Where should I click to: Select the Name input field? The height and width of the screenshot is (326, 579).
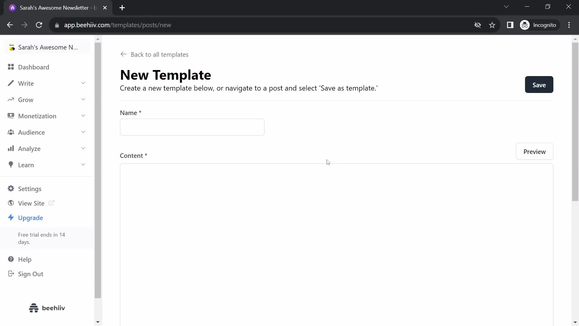click(192, 127)
